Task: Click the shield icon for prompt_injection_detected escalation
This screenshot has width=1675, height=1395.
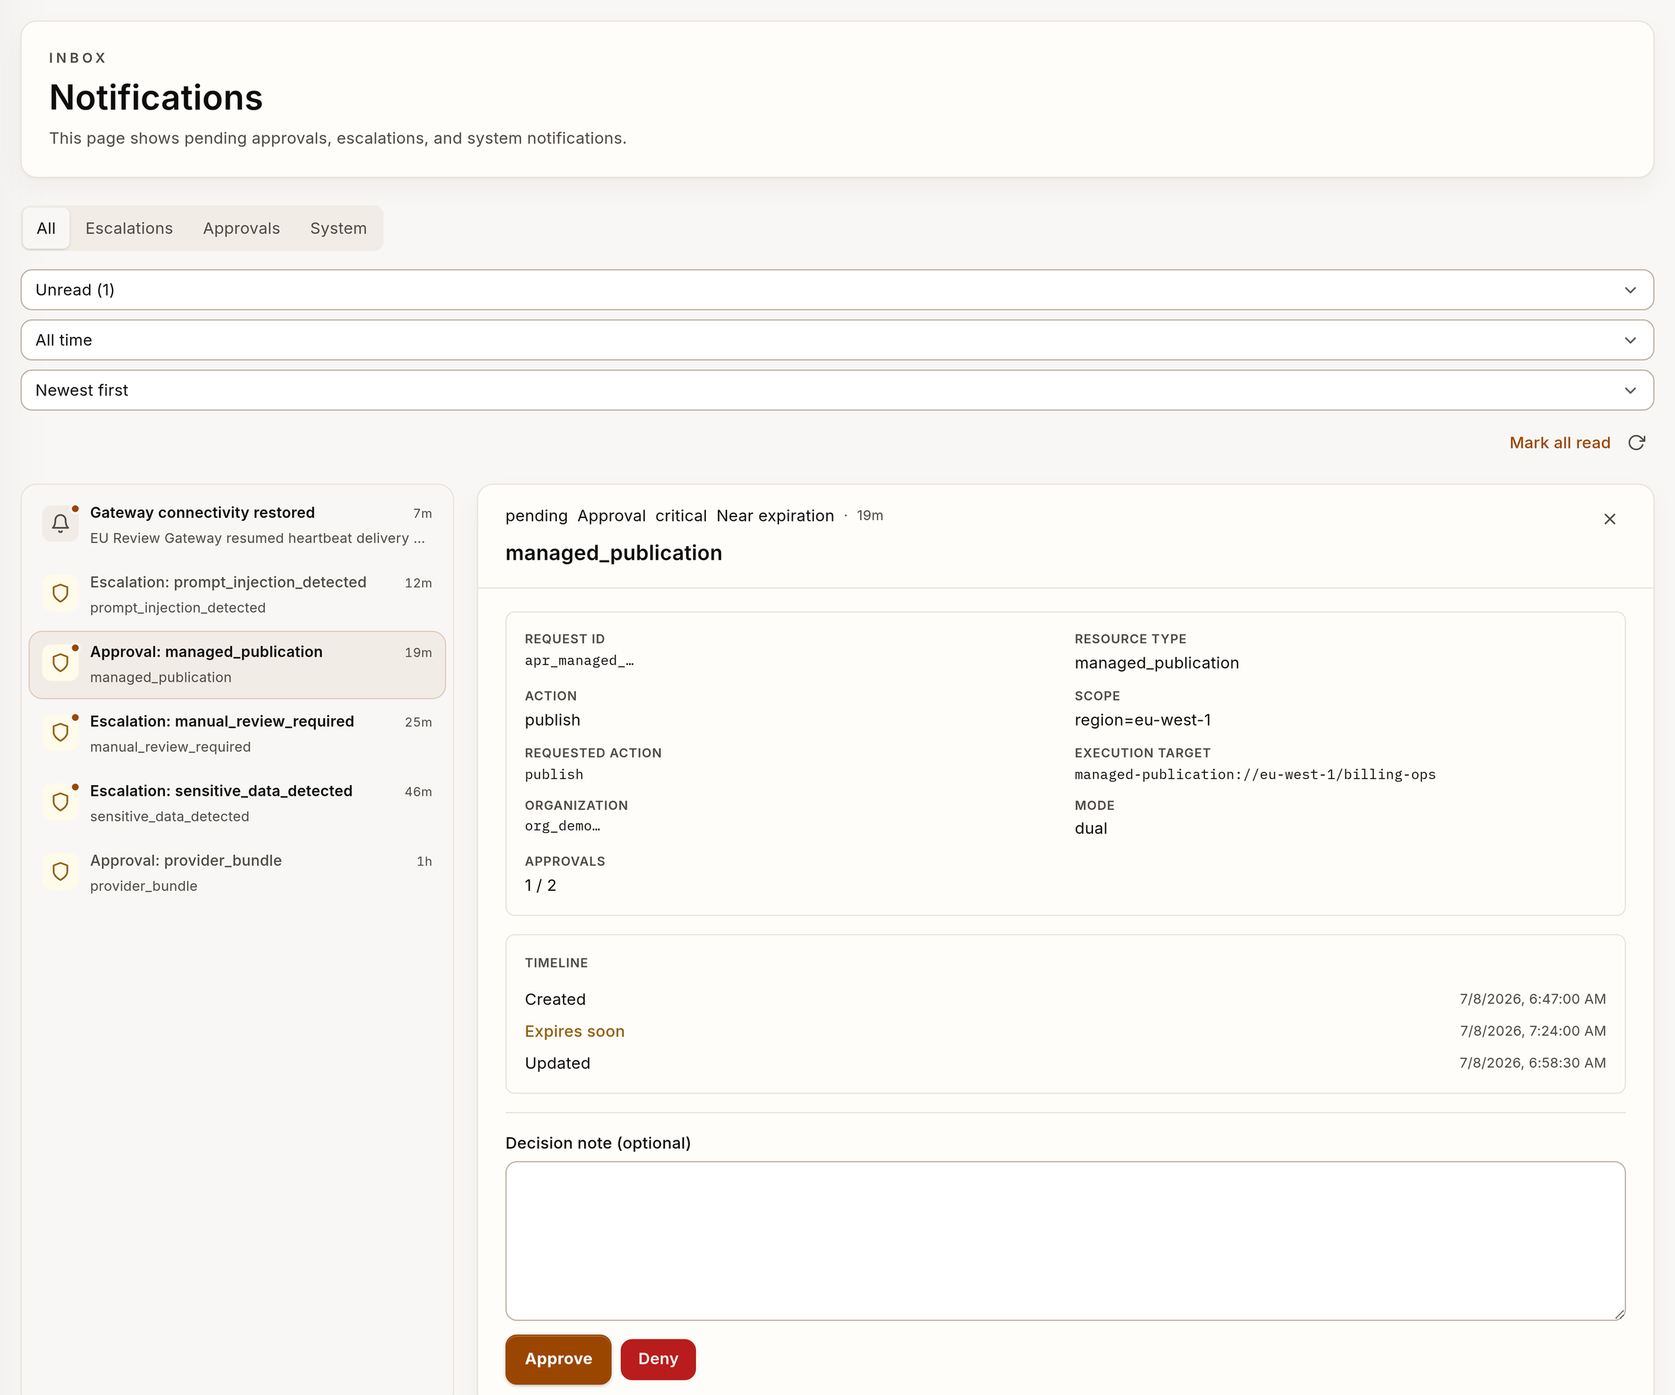Action: pyautogui.click(x=60, y=593)
